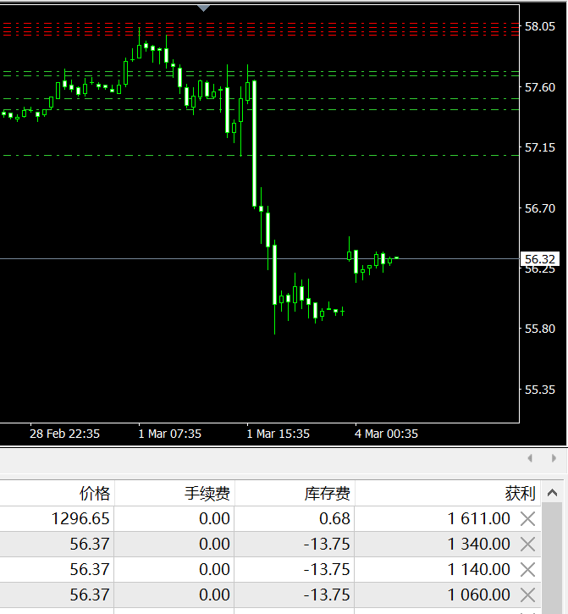Click the right arrow on tab scroller

(x=554, y=458)
